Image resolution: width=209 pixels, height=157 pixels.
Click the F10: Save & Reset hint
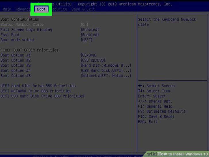(x=156, y=116)
